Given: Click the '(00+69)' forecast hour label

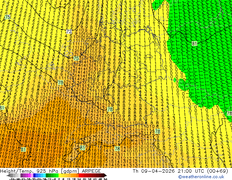Looking at the screenshot, I should [218, 171].
